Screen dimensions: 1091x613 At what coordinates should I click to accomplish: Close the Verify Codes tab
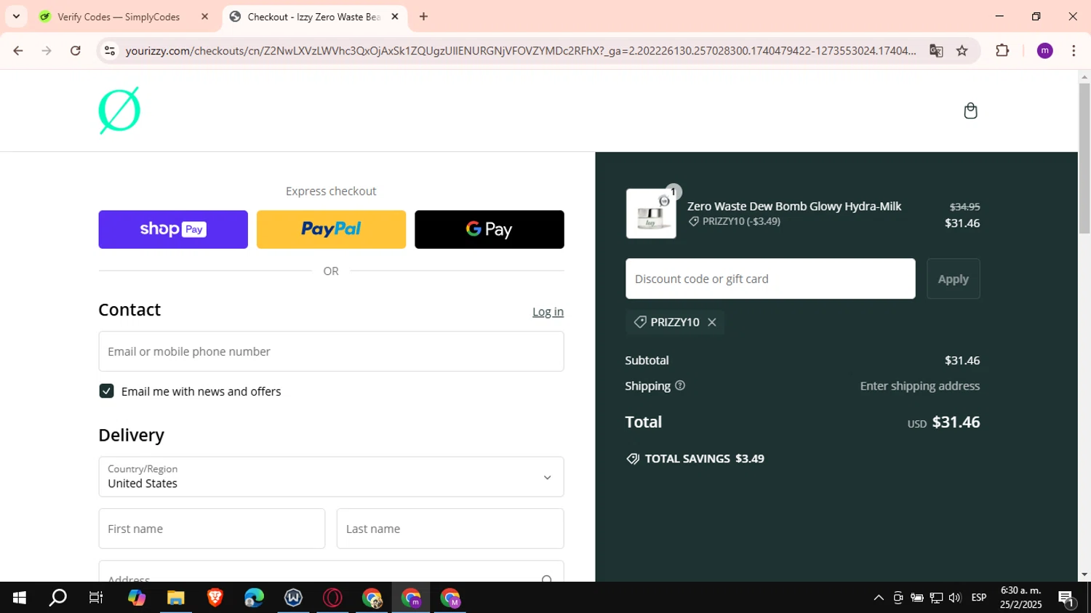click(204, 16)
